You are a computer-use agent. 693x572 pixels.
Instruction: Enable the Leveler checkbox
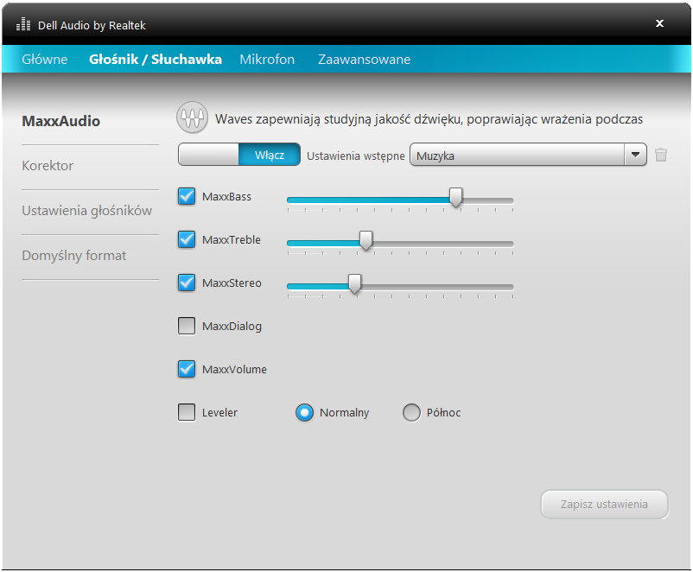pos(187,412)
